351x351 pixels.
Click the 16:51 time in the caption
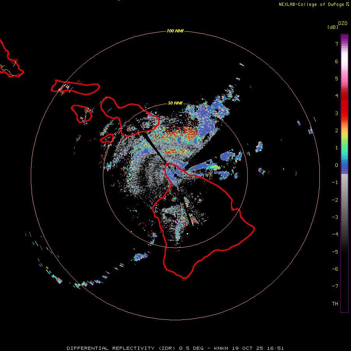coord(276,348)
